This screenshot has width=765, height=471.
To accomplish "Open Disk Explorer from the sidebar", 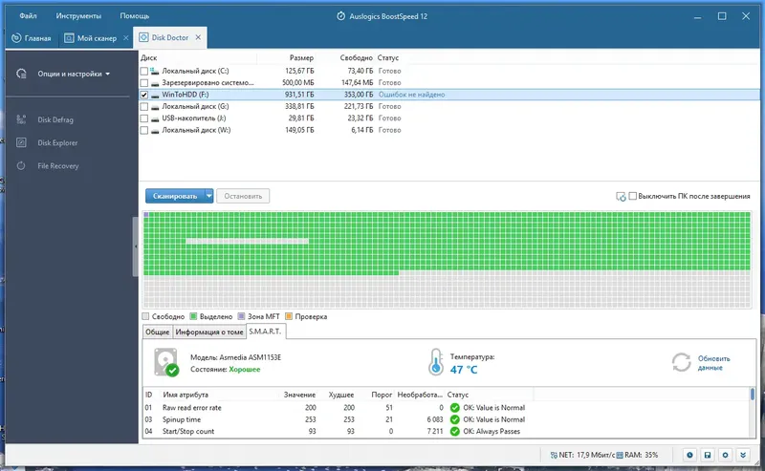I will coord(57,143).
